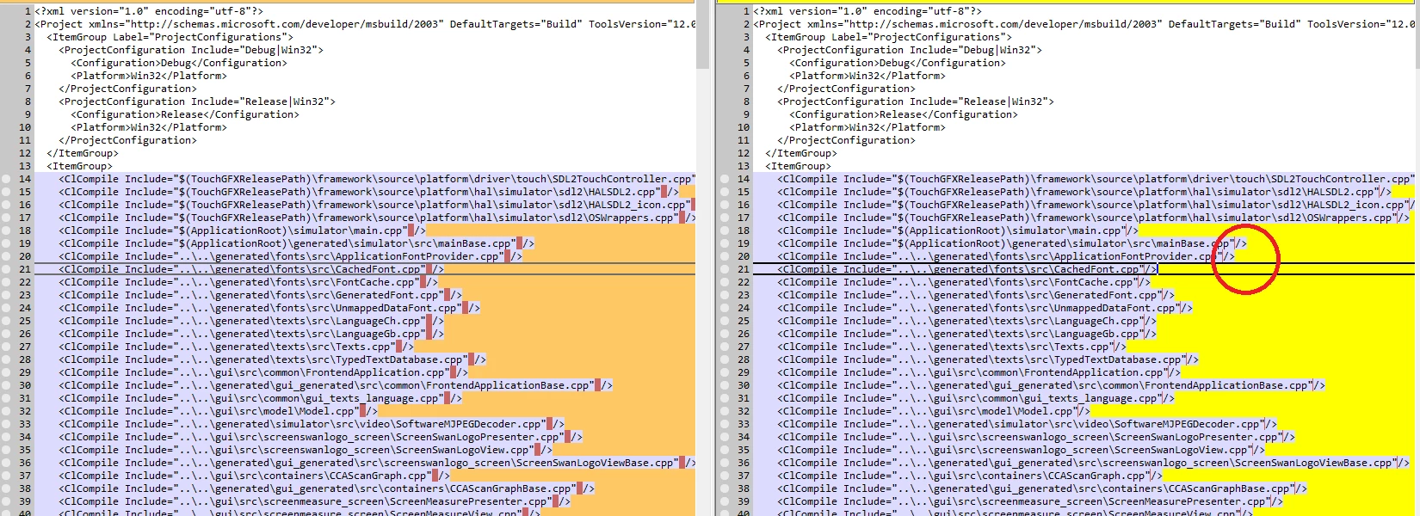Click the change marker beside line 28 in right pane
Image resolution: width=1420 pixels, height=516 pixels.
[x=724, y=359]
